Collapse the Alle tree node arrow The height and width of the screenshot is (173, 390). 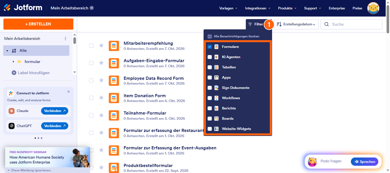7,51
